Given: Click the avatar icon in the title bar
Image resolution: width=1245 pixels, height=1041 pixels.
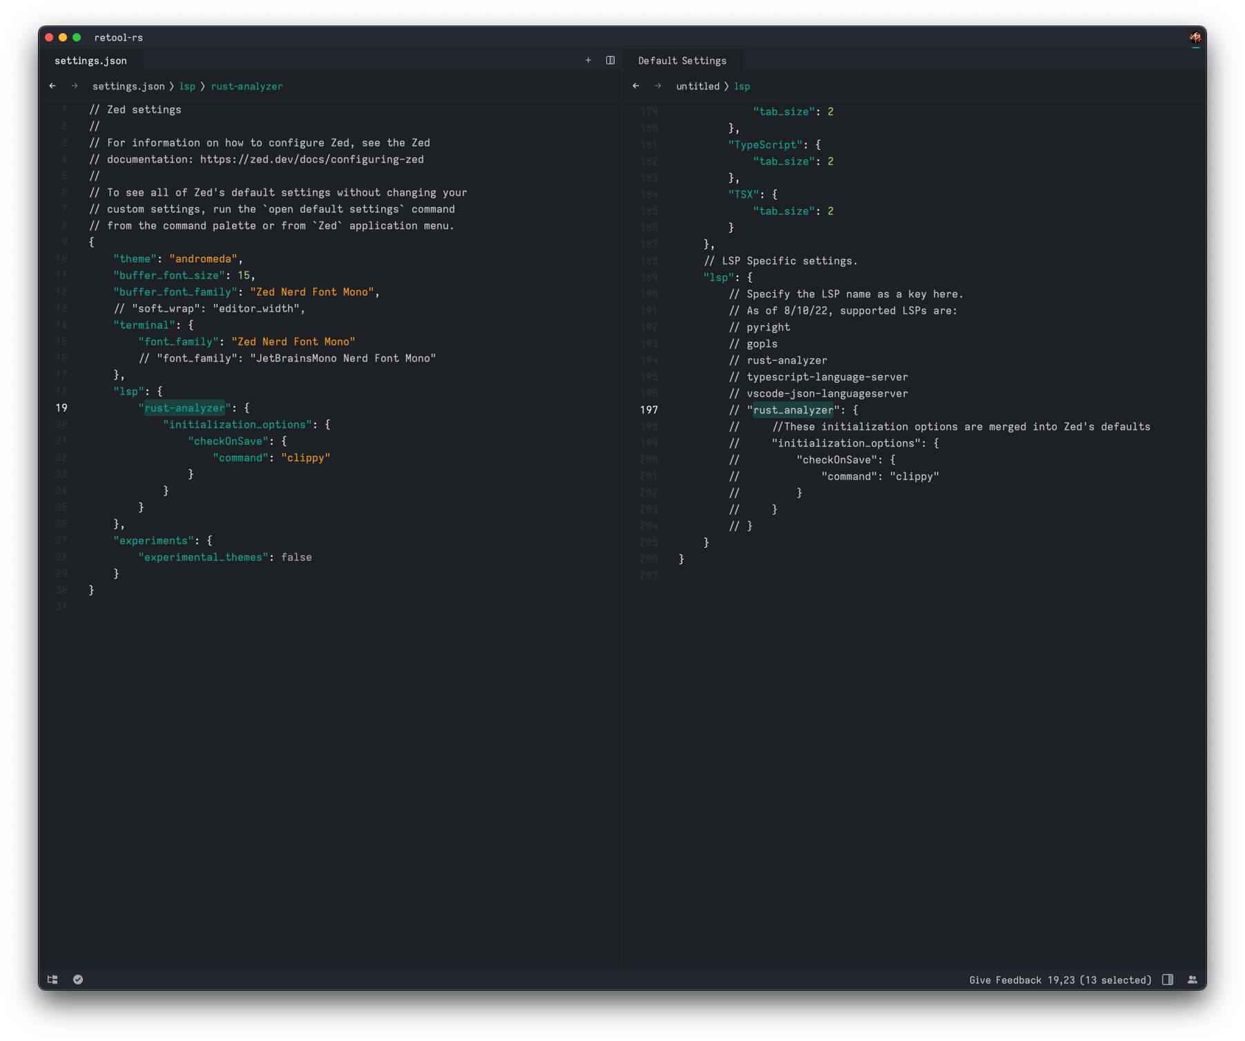Looking at the screenshot, I should [x=1195, y=37].
